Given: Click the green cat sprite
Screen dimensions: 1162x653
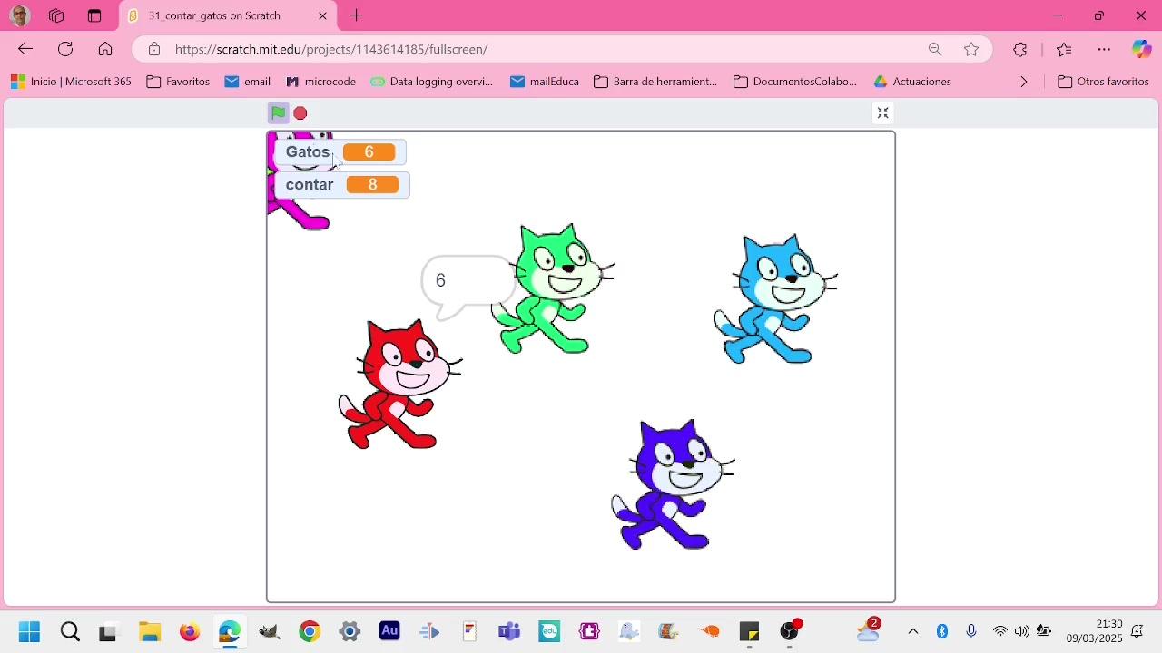Looking at the screenshot, I should [x=553, y=288].
